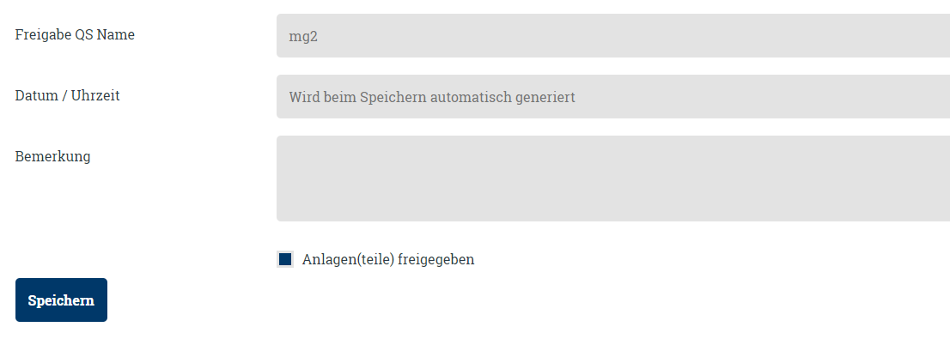This screenshot has height=339, width=950.
Task: Click the 'Wird beim Speichern automatisch generiert' placeholder
Action: [x=432, y=97]
